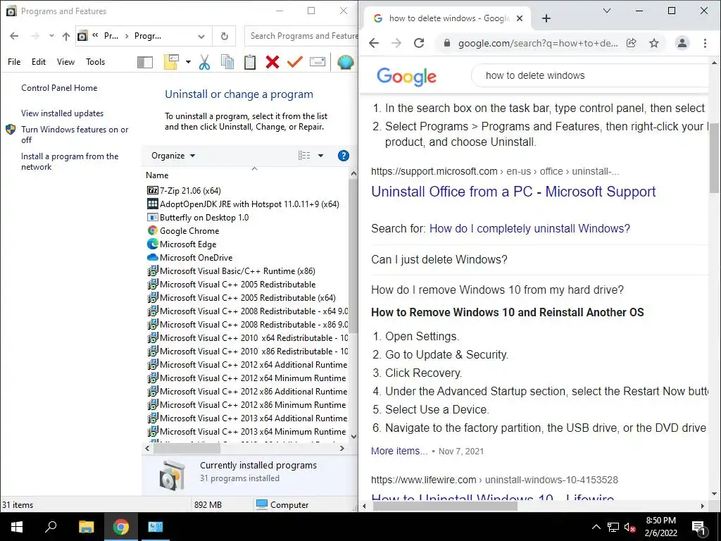Click the Google logo
Screen dimensions: 721x541
pos(406,76)
